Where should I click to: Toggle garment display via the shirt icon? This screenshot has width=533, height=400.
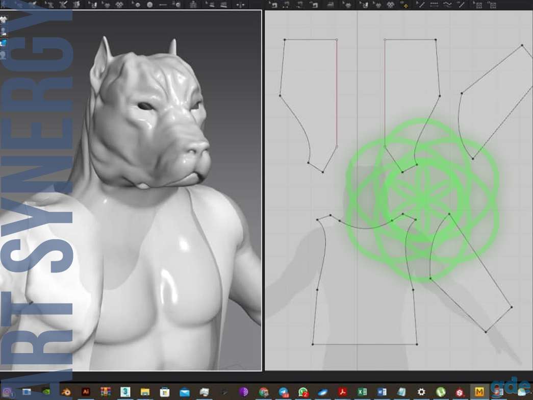(x=4, y=19)
